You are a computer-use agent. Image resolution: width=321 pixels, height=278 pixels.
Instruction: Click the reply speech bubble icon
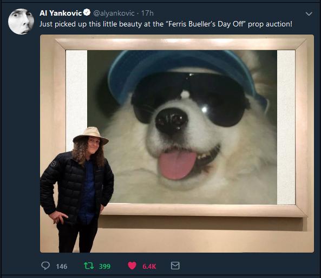tap(45, 266)
